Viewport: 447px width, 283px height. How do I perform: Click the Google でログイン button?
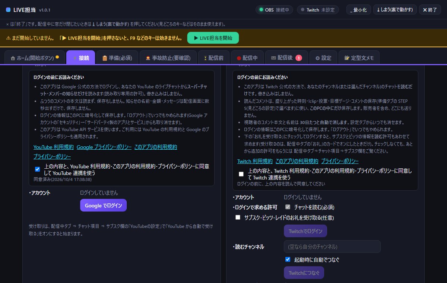coord(103,205)
